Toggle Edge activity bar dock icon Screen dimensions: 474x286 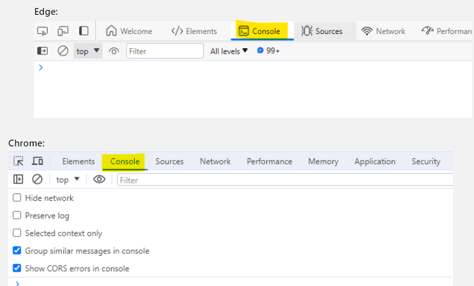tap(84, 31)
